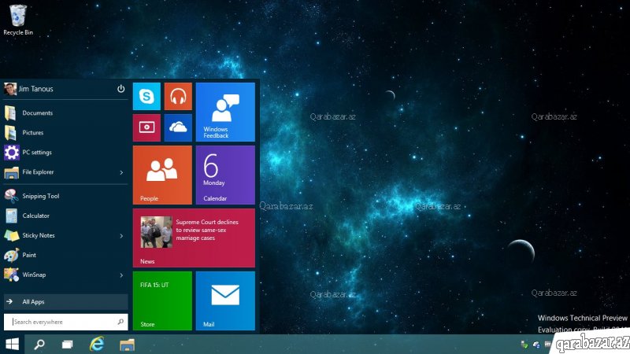This screenshot has width=630, height=354.
Task: Open Search from the taskbar
Action: pos(39,345)
